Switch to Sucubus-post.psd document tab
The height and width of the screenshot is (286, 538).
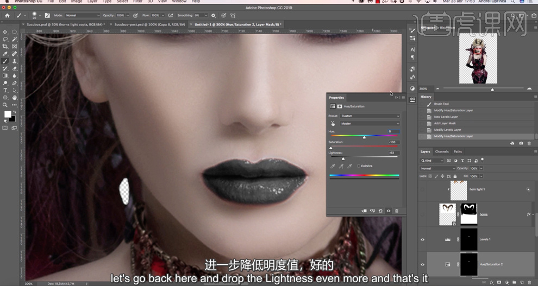coord(149,24)
